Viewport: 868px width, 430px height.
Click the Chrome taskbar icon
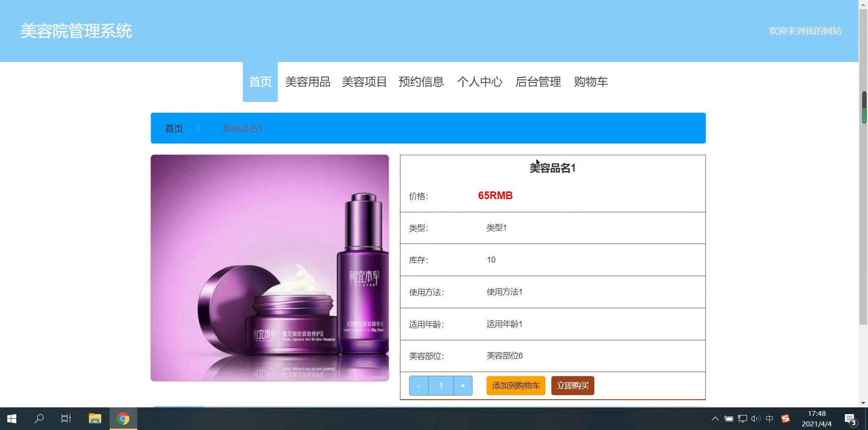123,419
